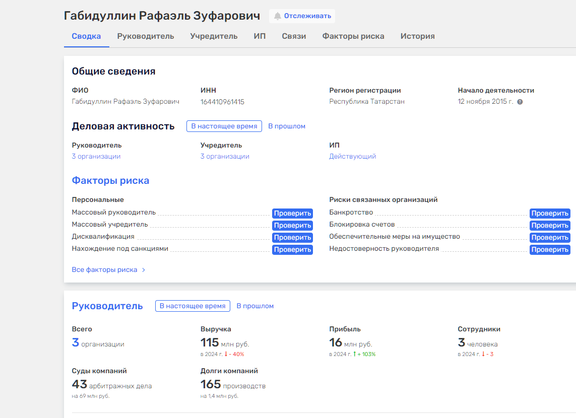Check the Массовый руководитель risk factor
Screen dimensions: 576x418
pos(292,214)
